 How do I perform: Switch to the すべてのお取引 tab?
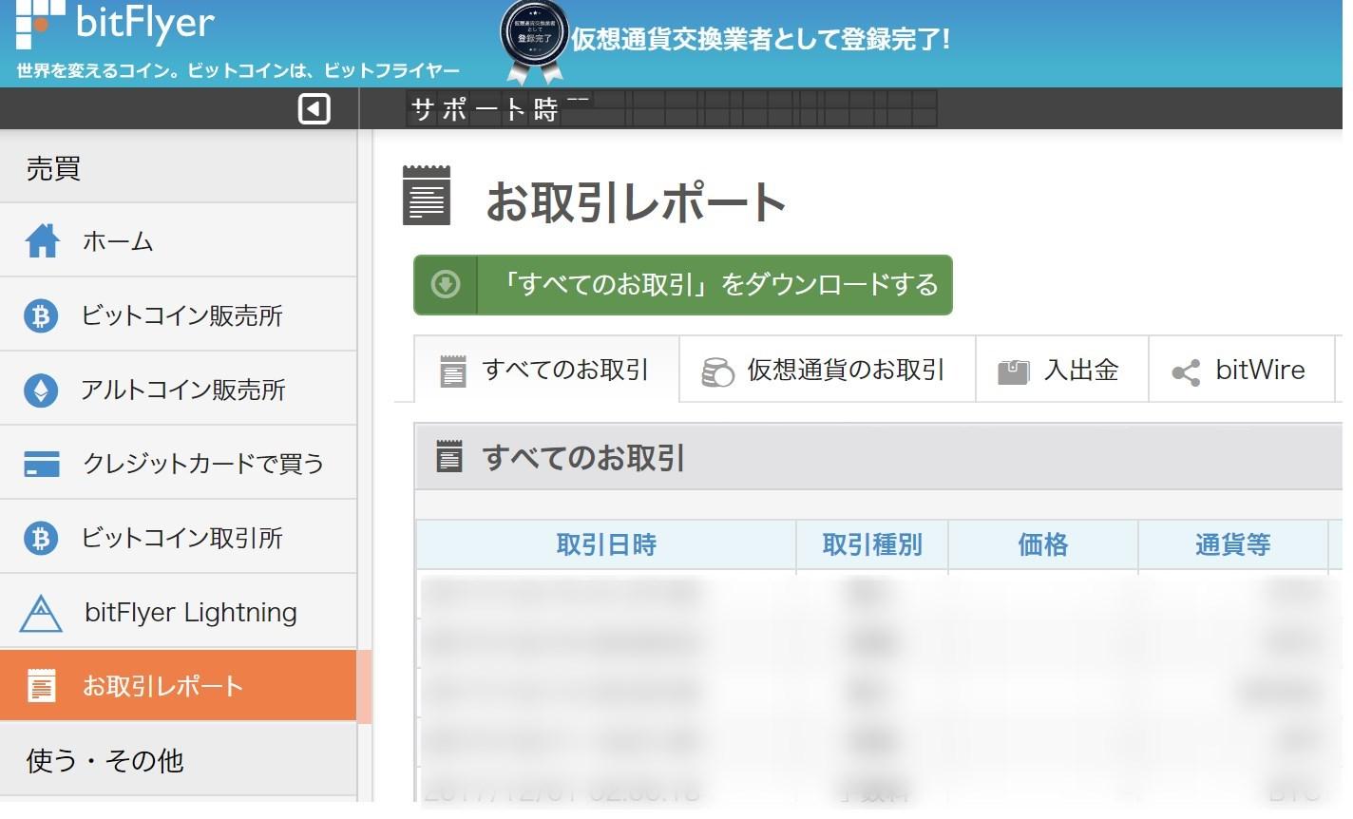[x=546, y=370]
